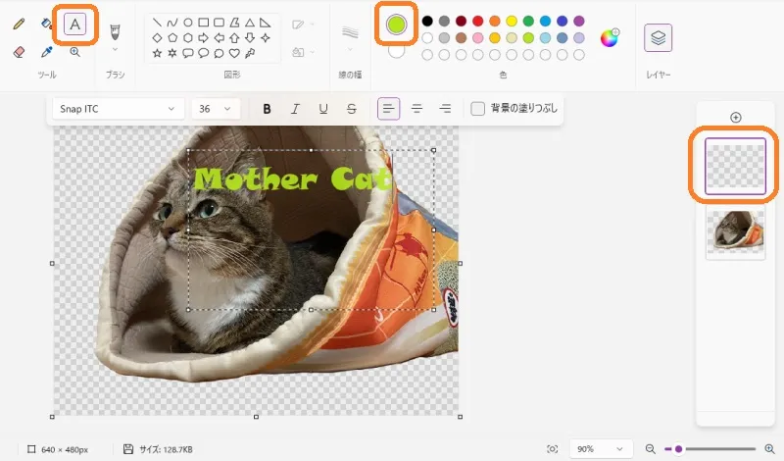Pick the triangle shape
This screenshot has height=461, width=784.
pyautogui.click(x=250, y=23)
